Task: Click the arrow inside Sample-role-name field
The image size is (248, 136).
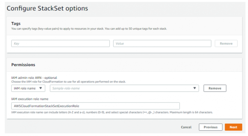Action: click(x=194, y=88)
